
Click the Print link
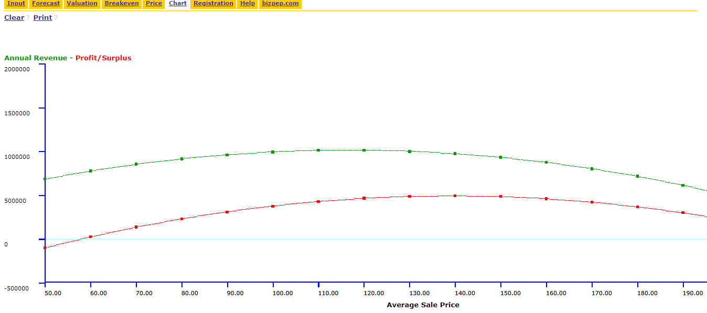[42, 17]
